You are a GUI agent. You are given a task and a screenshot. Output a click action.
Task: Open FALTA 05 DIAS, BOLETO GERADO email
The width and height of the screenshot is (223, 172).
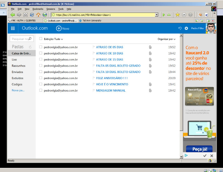pos(118,66)
